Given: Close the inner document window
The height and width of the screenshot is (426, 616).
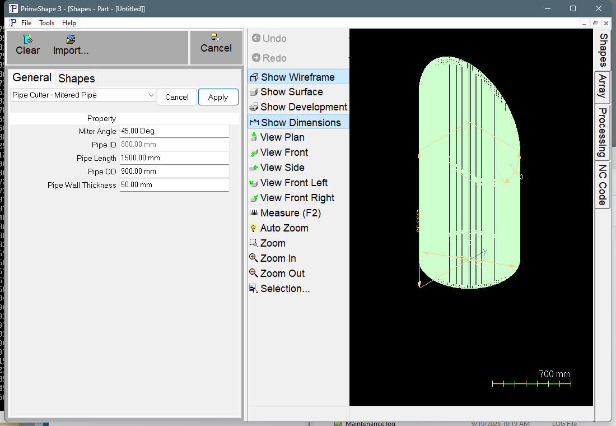Looking at the screenshot, I should (606, 23).
